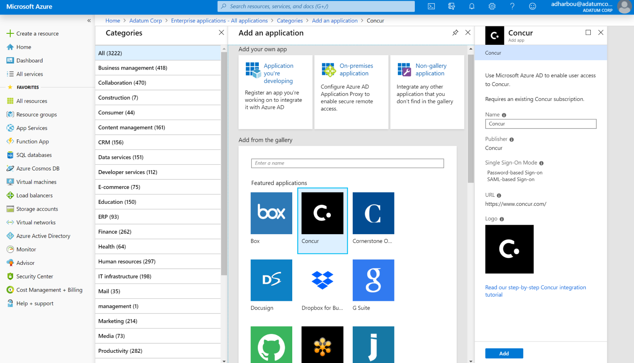The image size is (634, 363).
Task: Open the step-by-step Concur integration tutorial
Action: click(535, 291)
